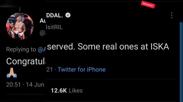Select the Some real ones at ISKA text

[123, 46]
